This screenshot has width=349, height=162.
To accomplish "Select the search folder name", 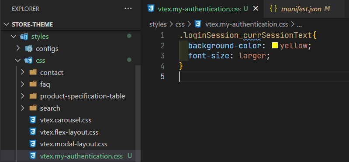I will pyautogui.click(x=50, y=108).
